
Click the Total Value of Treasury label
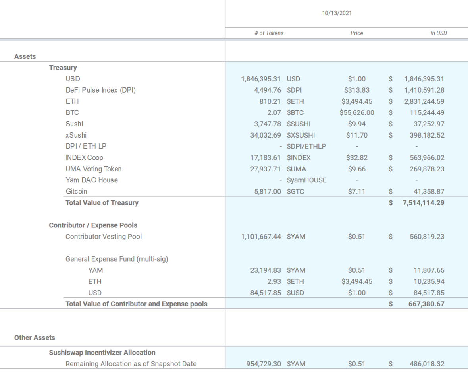[102, 203]
